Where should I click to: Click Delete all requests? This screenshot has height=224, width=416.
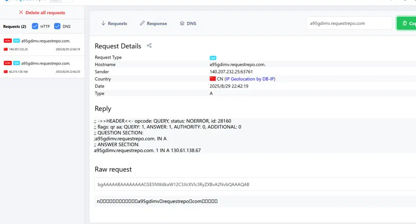[42, 12]
